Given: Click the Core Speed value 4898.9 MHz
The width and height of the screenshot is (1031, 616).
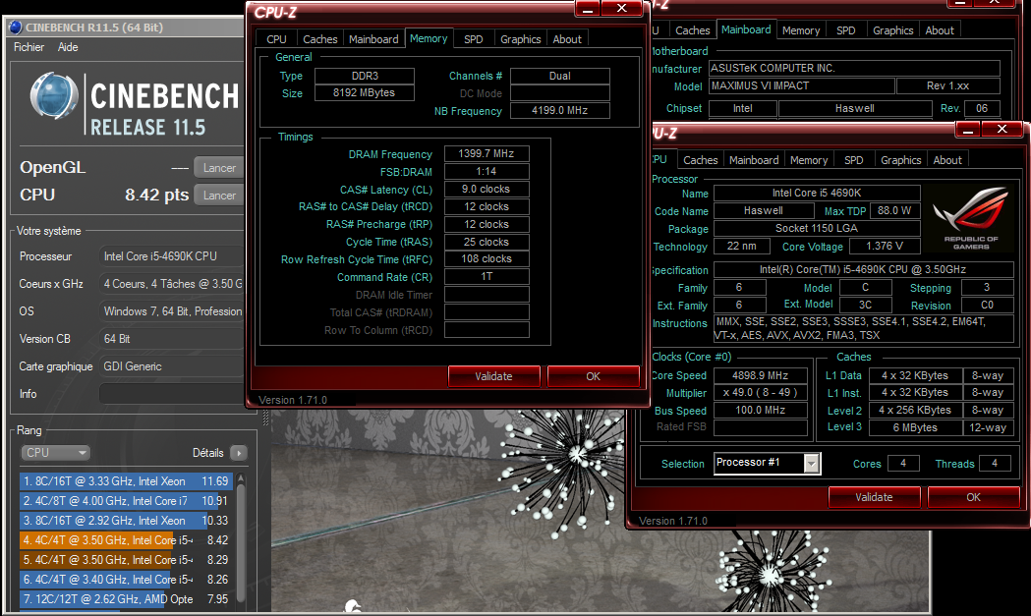Looking at the screenshot, I should coord(760,375).
